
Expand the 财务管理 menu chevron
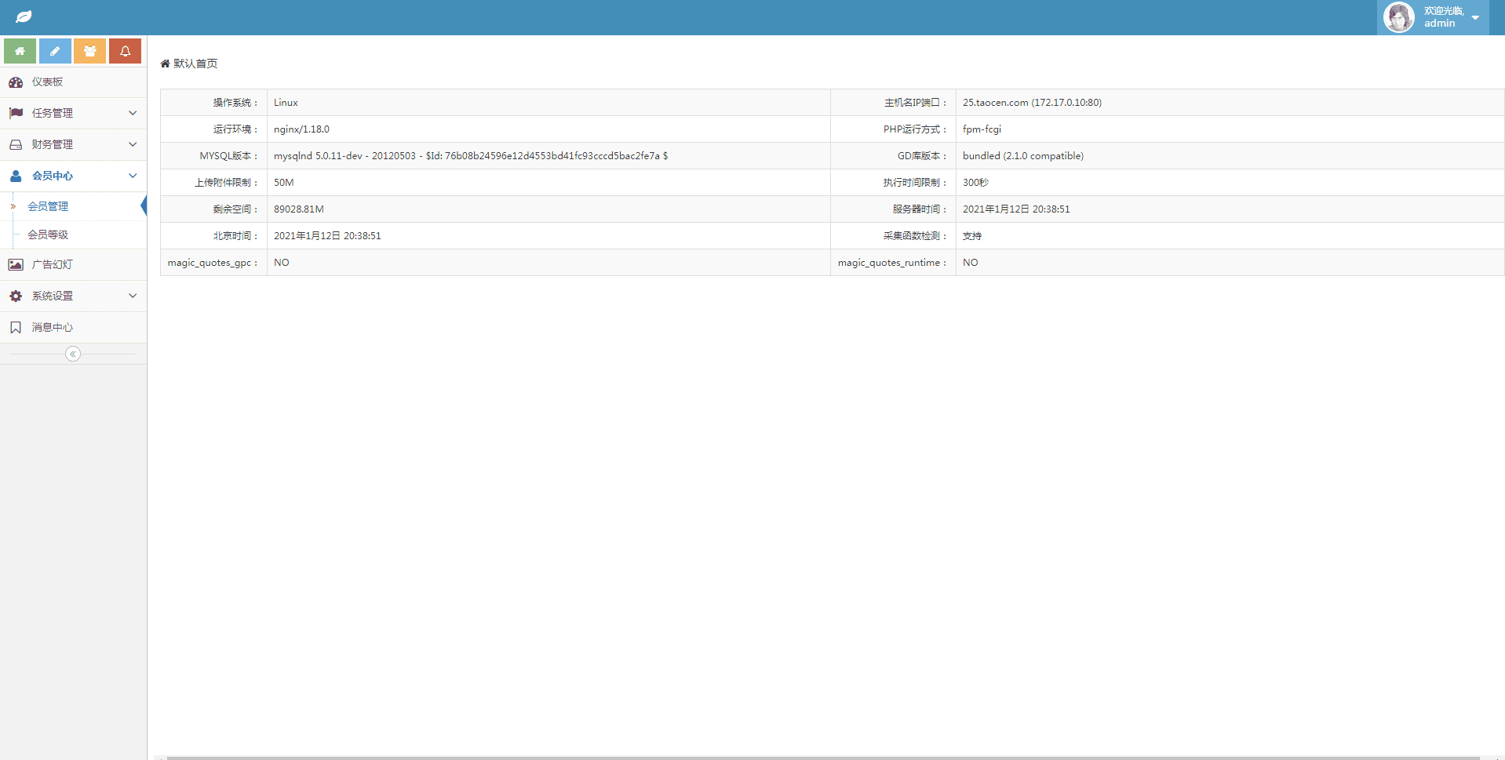[133, 144]
